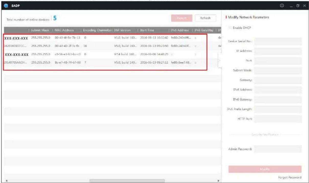Select MAC address 8c-e7-48-74-67-98
Screen dimensions: 309x183
tap(67, 62)
